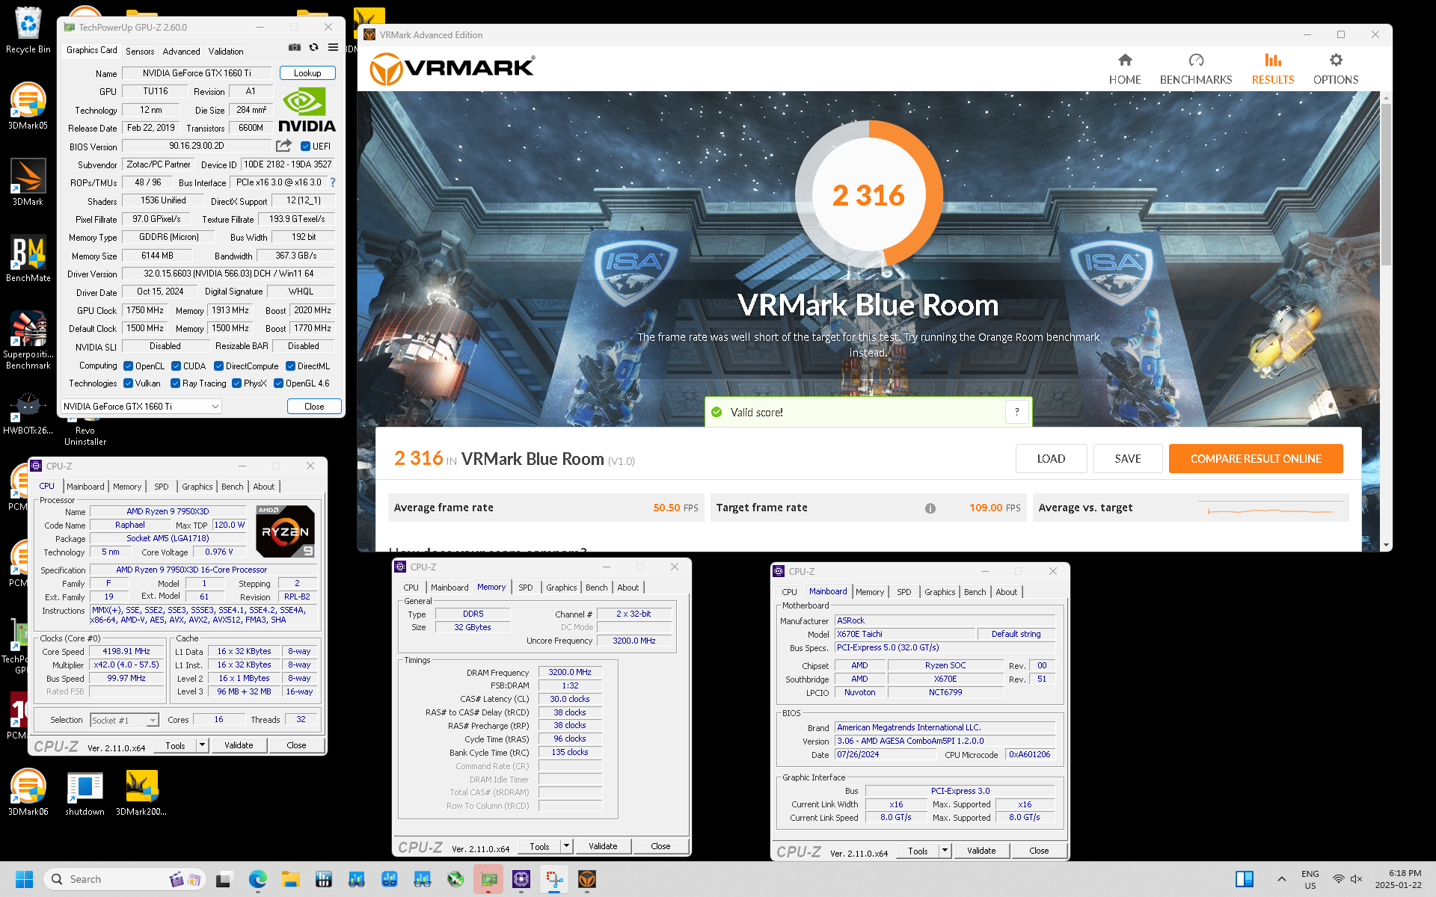Screen dimensions: 1436x897
Task: Expand Tools dropdown arrow in CPU-Z Mainboard window
Action: pos(945,851)
